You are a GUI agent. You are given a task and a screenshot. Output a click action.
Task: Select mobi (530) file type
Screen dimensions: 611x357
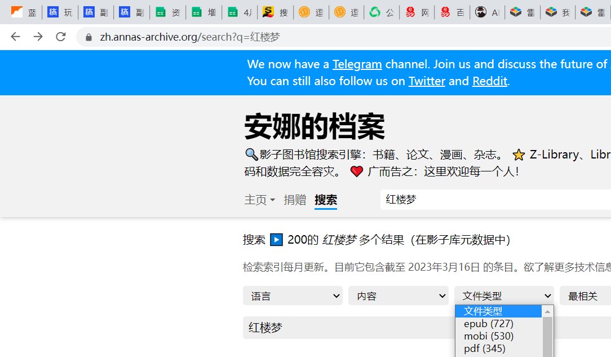[498, 336]
